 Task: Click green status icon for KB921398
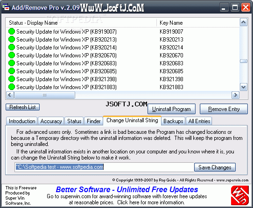point(12,79)
